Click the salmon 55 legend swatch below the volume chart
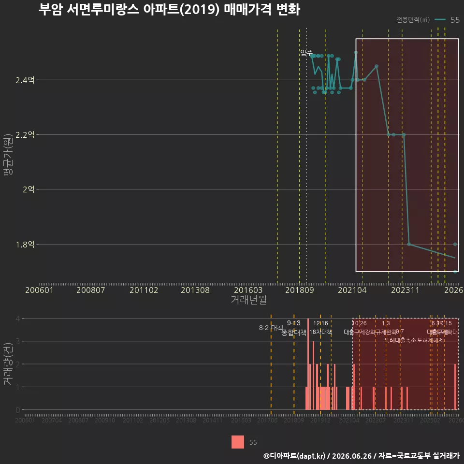This screenshot has height=464, width=464. 238,442
